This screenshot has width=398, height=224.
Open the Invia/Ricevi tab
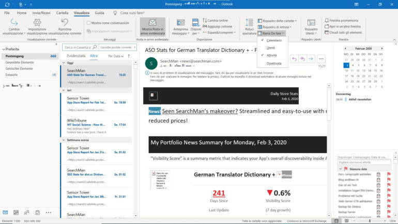(x=41, y=13)
